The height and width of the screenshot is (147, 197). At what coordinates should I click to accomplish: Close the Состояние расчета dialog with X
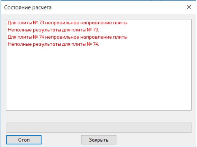(x=189, y=7)
